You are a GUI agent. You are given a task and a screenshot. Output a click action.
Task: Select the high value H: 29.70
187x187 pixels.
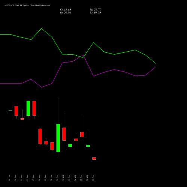tap(96, 10)
